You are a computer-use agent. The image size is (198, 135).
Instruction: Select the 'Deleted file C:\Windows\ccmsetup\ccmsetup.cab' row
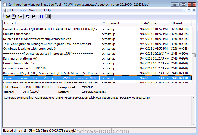97,39
